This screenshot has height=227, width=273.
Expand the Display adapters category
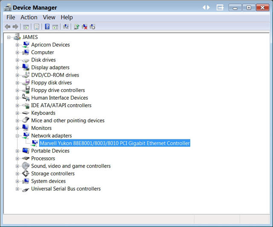coord(17,68)
